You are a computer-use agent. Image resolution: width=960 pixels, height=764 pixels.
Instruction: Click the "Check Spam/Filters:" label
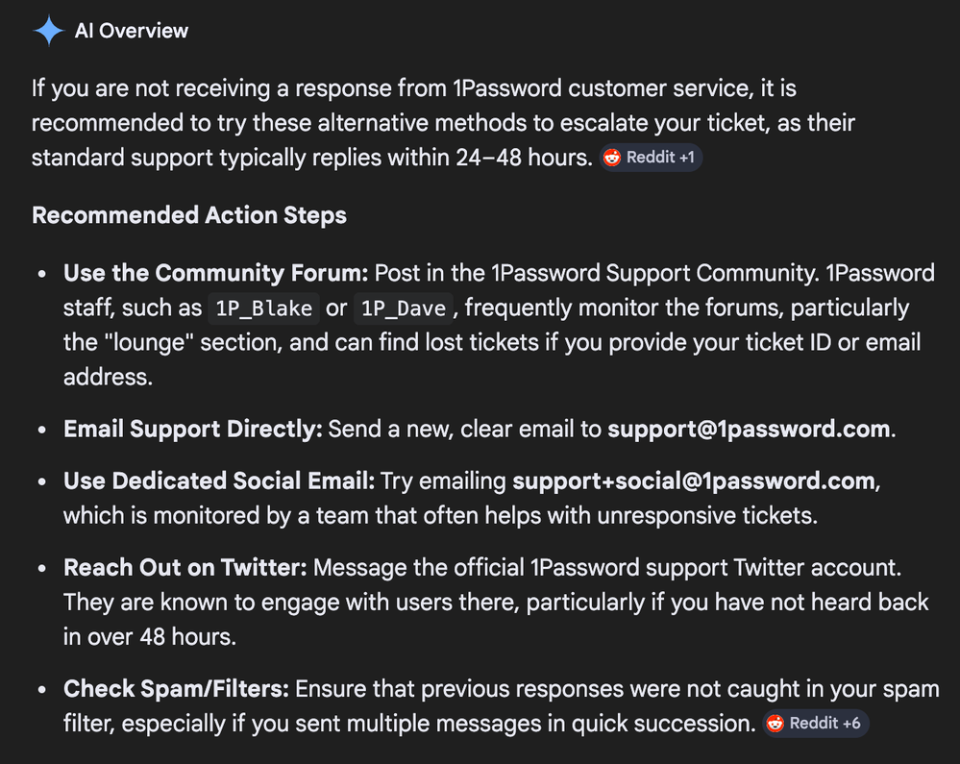tap(177, 690)
